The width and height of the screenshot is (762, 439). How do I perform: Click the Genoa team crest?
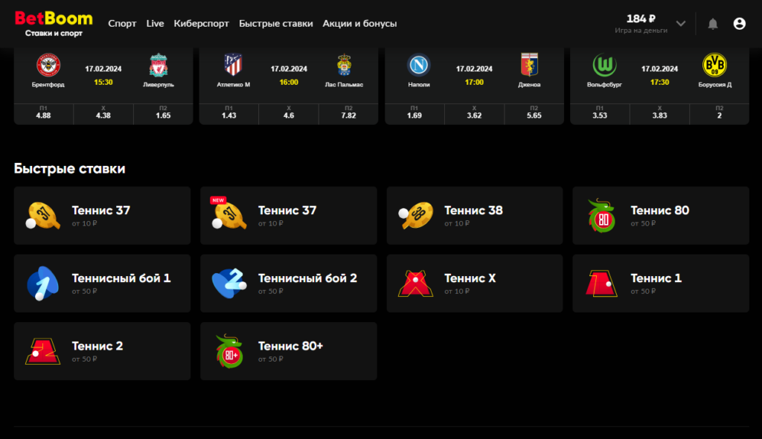point(529,65)
